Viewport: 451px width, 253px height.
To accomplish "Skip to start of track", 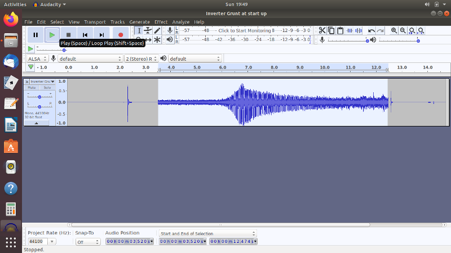I will pos(85,35).
